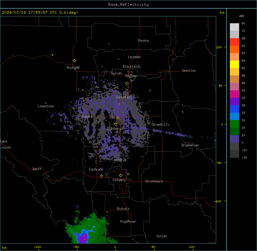Click the Blackfalds town label
Viewport: 257px width, 251px height.
(131, 66)
